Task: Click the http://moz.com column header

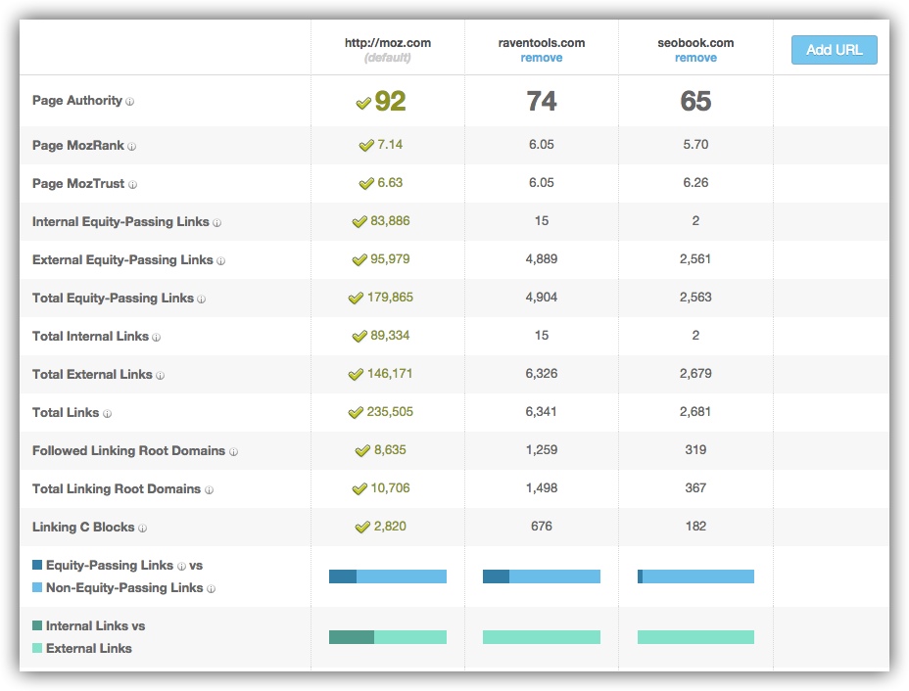Action: pos(388,43)
